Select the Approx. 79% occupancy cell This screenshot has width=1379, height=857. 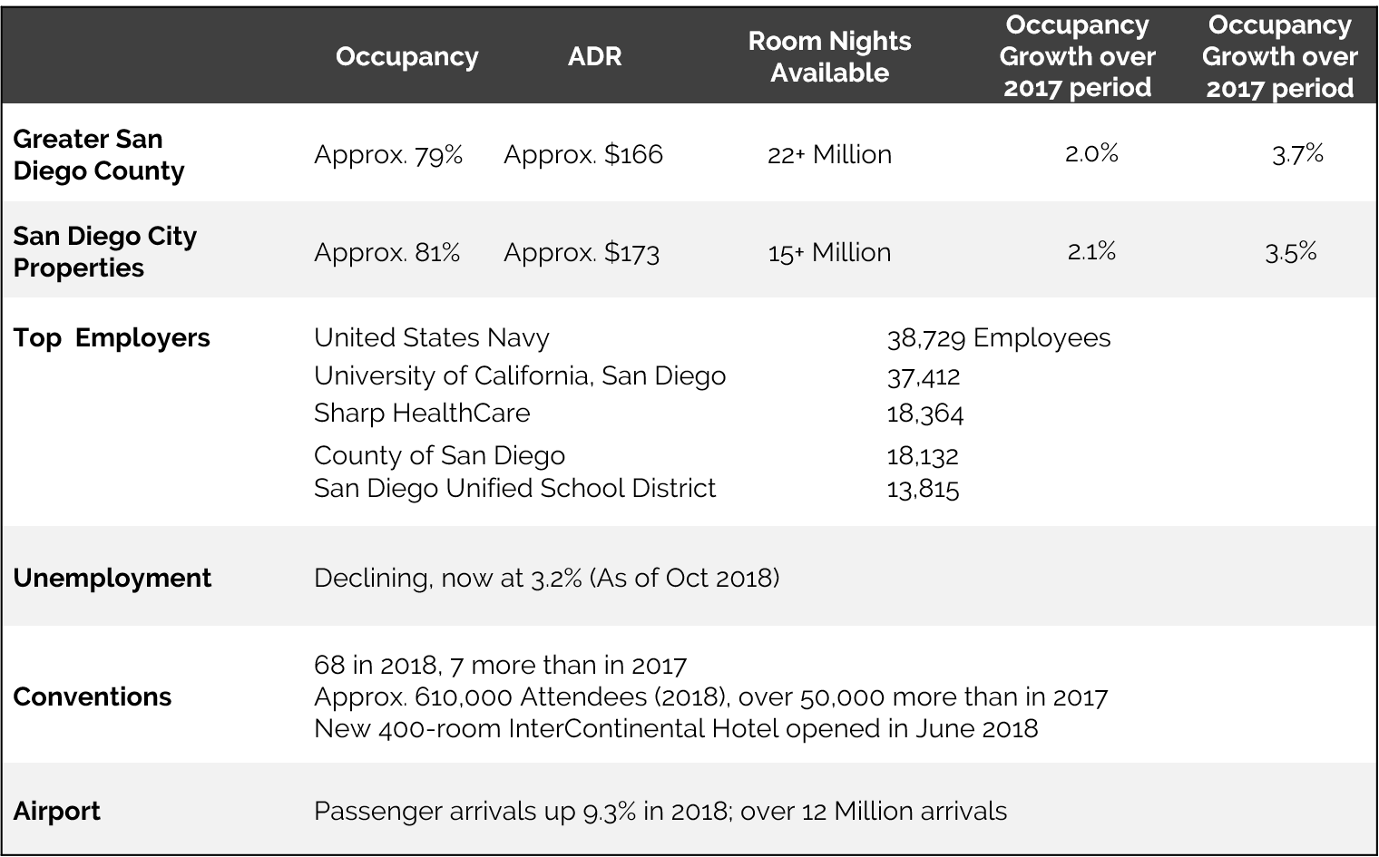(x=388, y=155)
